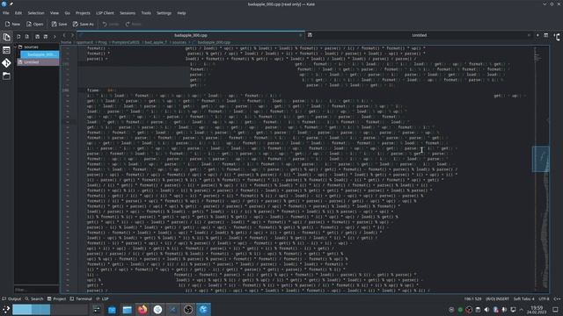The height and width of the screenshot is (316, 563).
Task: Click 'Prog' in breadcrumb path
Action: (103, 42)
